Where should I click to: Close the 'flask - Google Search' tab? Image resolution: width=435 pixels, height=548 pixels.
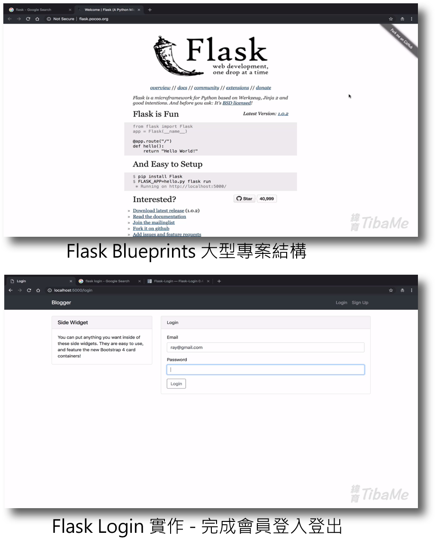70,10
